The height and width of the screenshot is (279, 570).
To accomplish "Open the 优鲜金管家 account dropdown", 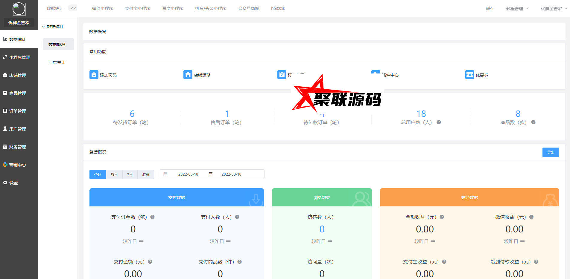I will coord(554,9).
